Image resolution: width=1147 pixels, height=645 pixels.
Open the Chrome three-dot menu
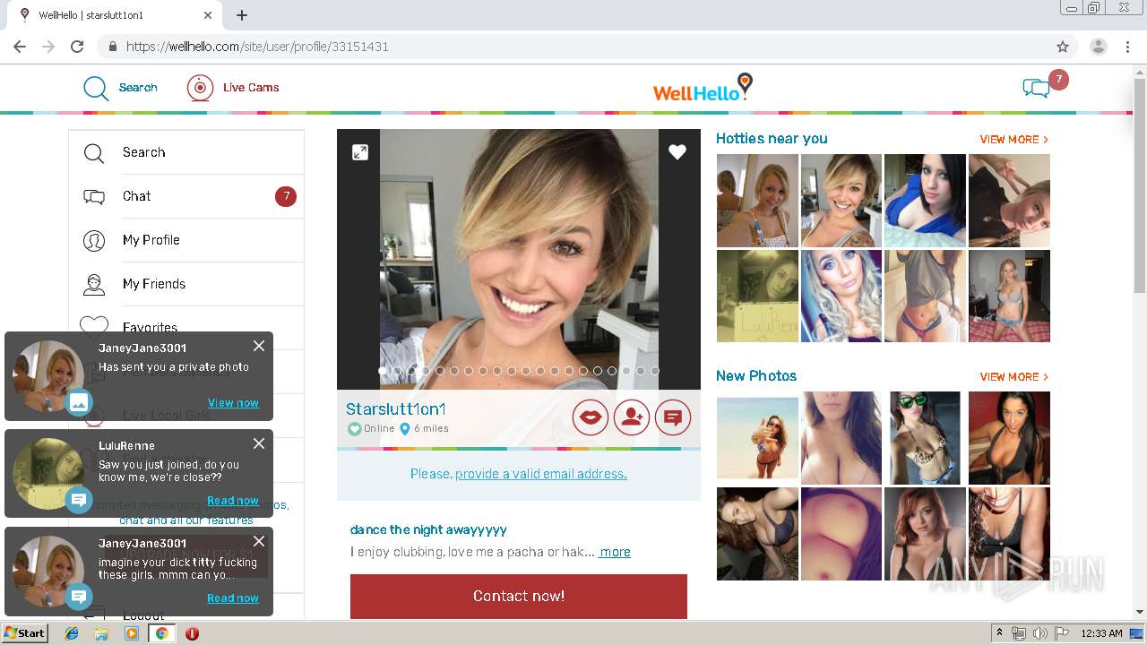[1127, 47]
